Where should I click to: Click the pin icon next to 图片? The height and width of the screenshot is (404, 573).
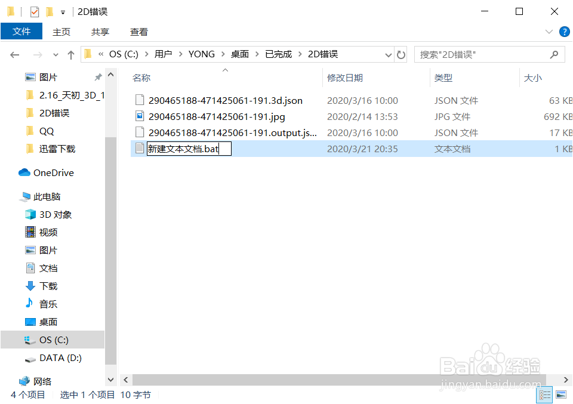pyautogui.click(x=98, y=77)
